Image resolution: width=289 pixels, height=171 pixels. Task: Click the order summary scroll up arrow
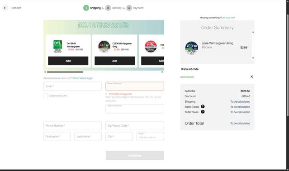point(253,32)
